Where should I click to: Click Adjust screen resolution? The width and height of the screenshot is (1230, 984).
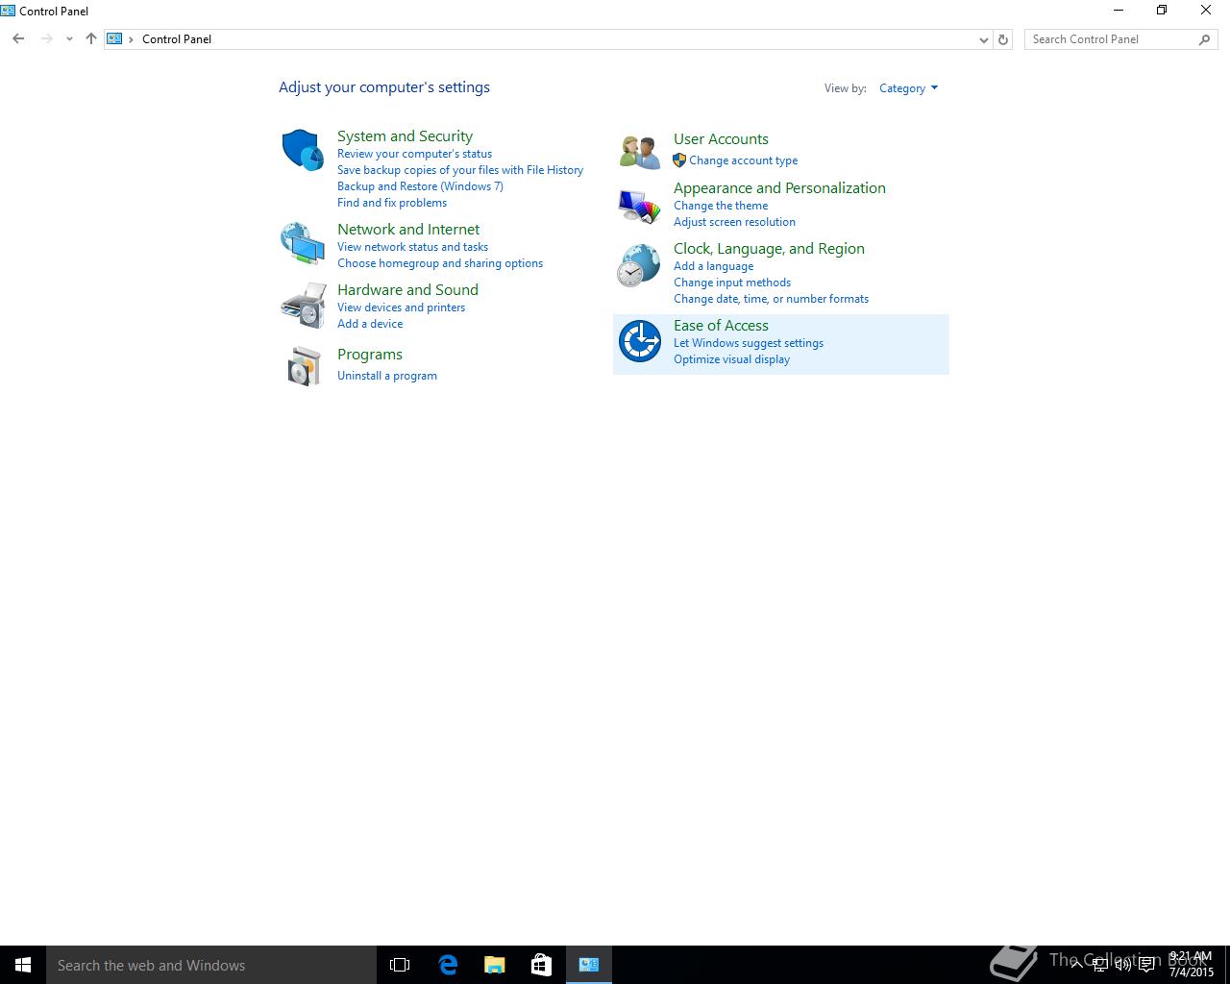(734, 222)
